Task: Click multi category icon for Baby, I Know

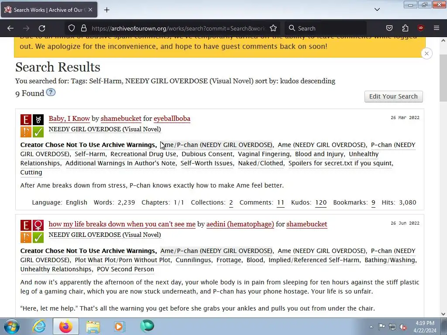Action: coord(38,120)
